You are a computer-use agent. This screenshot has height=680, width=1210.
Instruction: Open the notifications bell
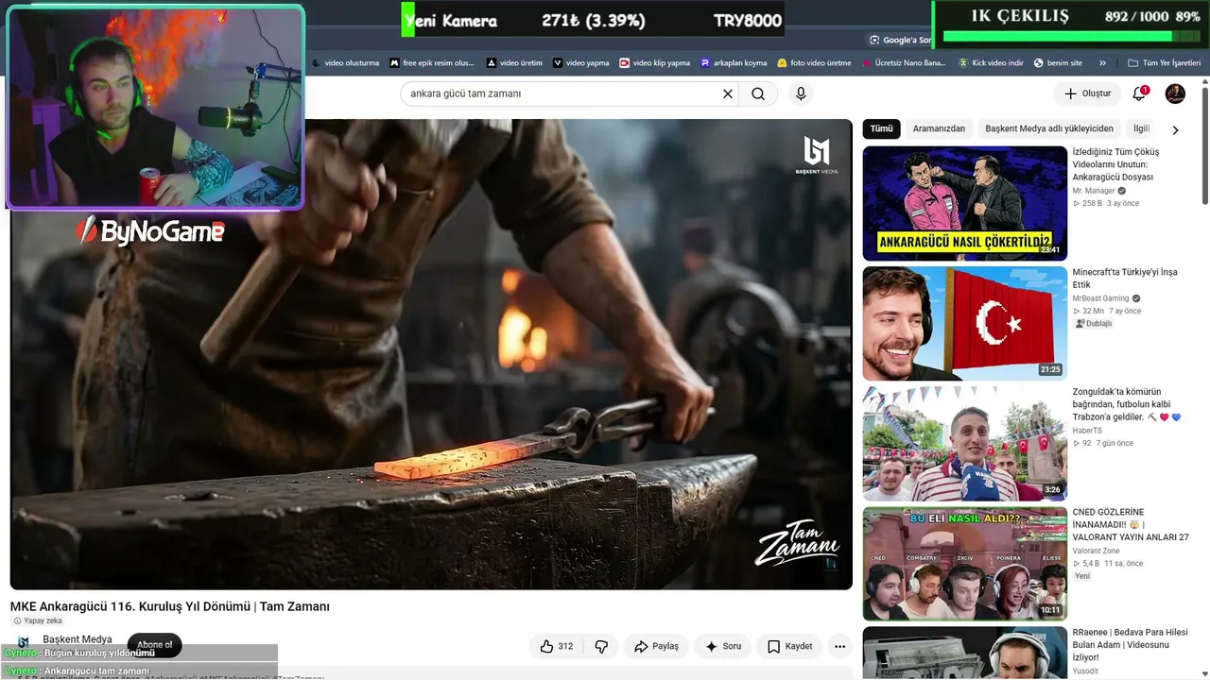click(x=1139, y=93)
